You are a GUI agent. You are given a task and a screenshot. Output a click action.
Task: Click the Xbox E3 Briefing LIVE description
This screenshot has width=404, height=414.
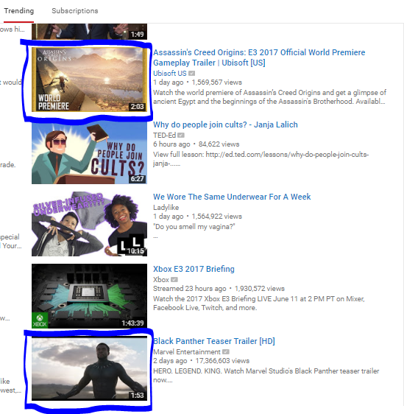[x=259, y=303]
